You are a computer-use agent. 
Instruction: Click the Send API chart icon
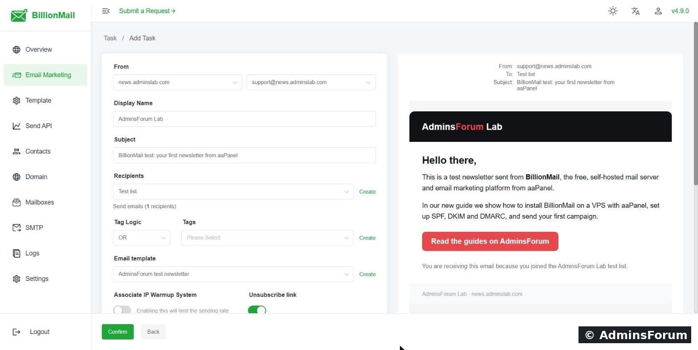pyautogui.click(x=17, y=126)
